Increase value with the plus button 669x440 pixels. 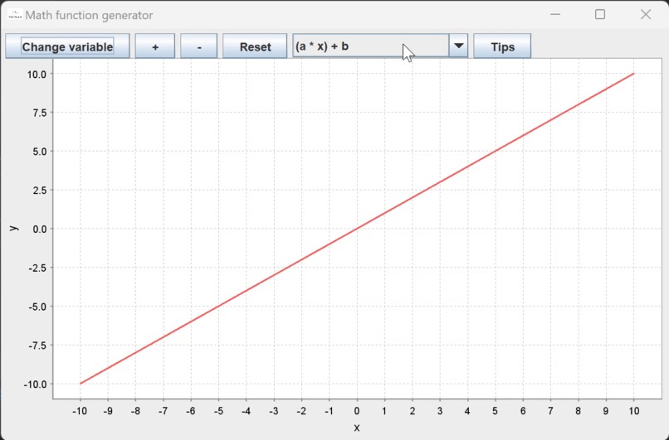155,46
